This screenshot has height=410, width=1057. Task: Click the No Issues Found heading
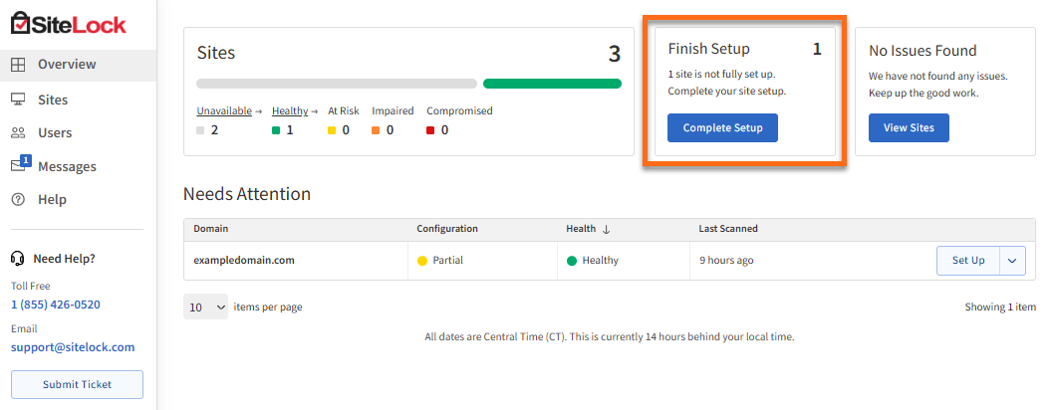[923, 51]
